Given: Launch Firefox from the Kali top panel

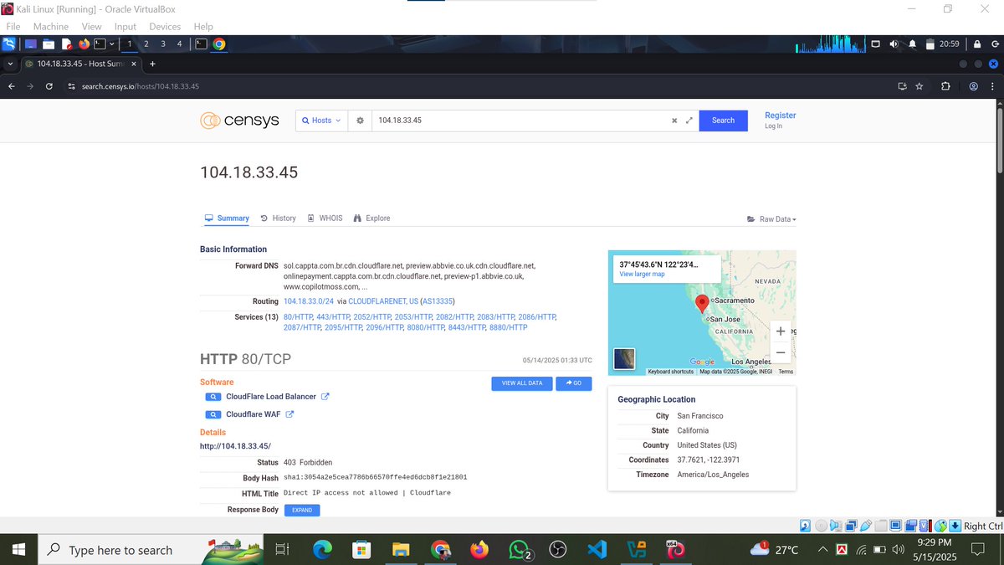Looking at the screenshot, I should pyautogui.click(x=84, y=44).
